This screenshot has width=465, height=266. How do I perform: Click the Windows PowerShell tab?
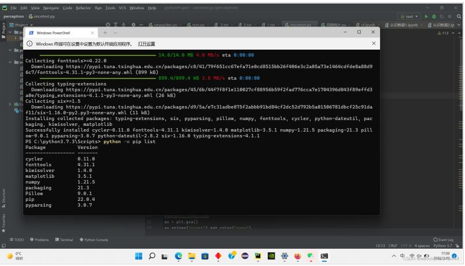coord(61,33)
